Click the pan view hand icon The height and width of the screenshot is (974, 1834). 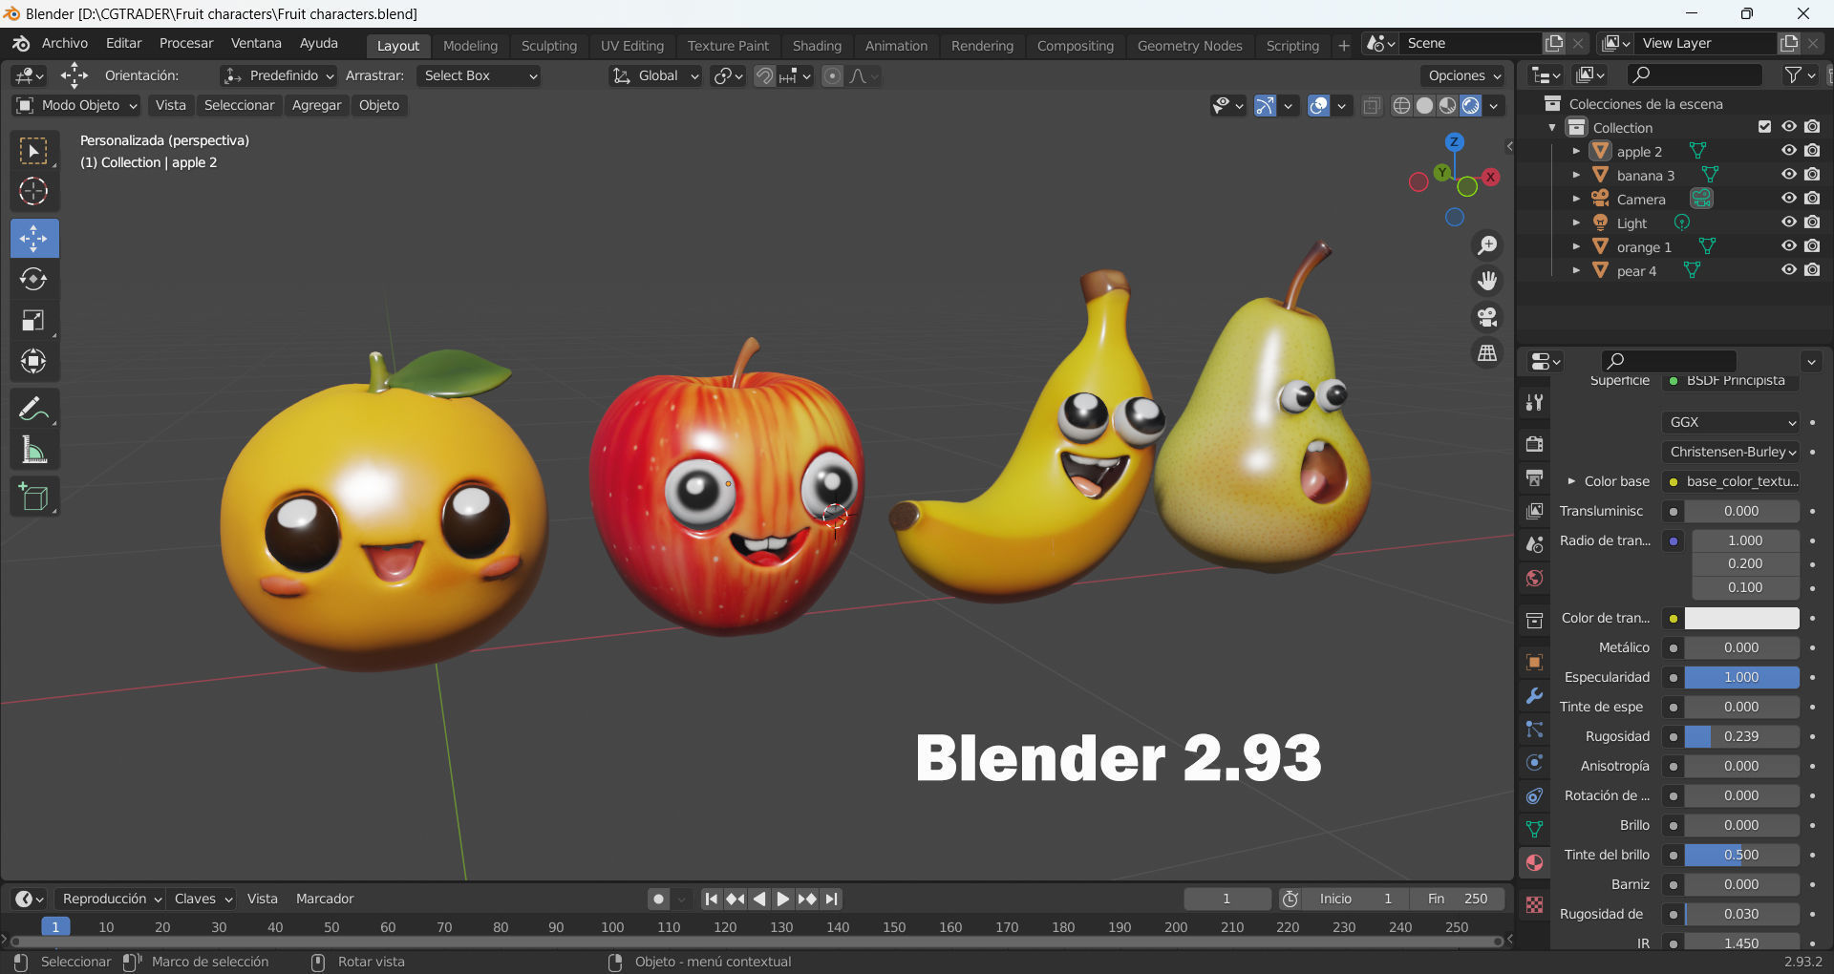1487,281
